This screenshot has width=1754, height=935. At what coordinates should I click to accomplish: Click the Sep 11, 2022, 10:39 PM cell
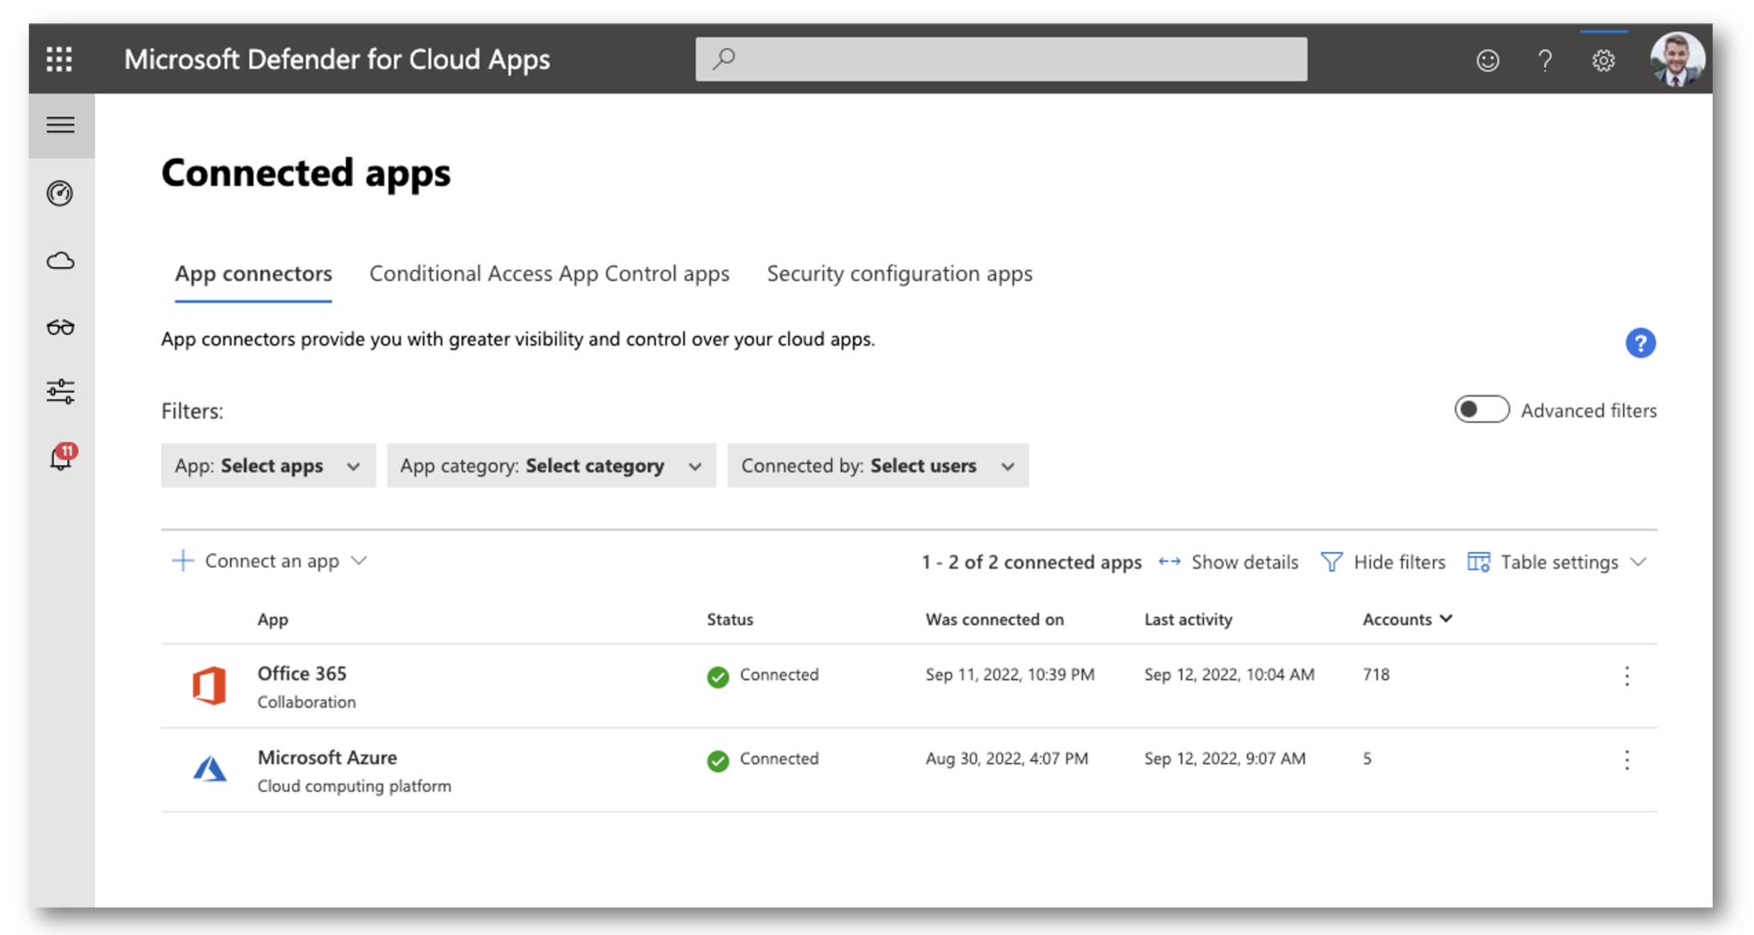click(1010, 675)
